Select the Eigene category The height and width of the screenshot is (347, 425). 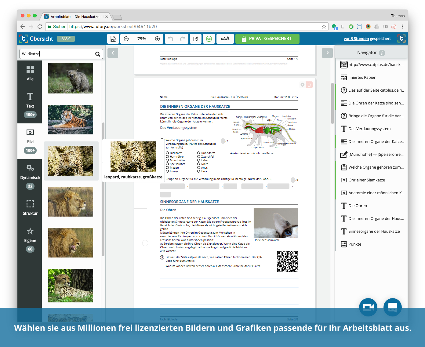tap(30, 240)
